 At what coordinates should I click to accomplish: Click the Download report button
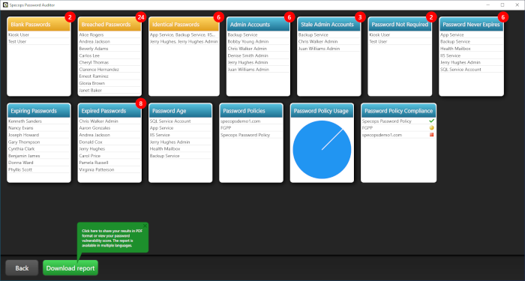(x=70, y=268)
